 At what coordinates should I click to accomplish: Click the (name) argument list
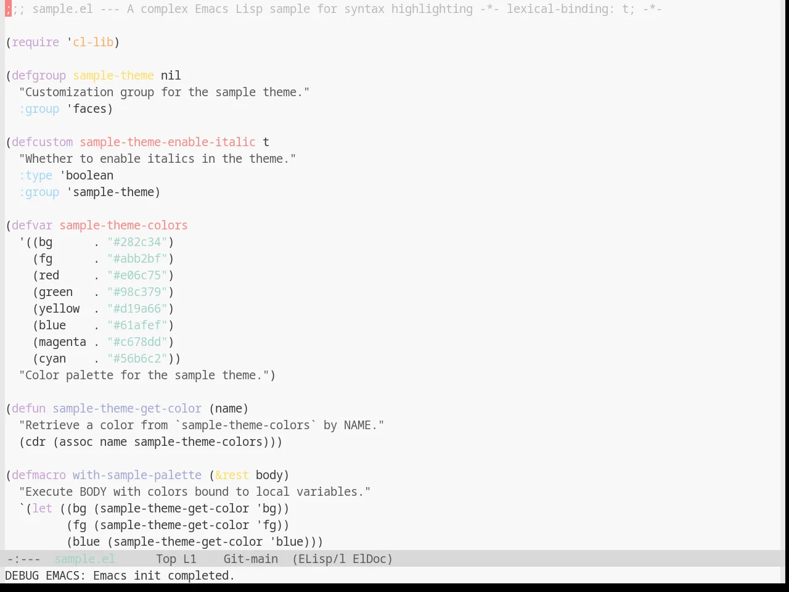[x=229, y=408]
